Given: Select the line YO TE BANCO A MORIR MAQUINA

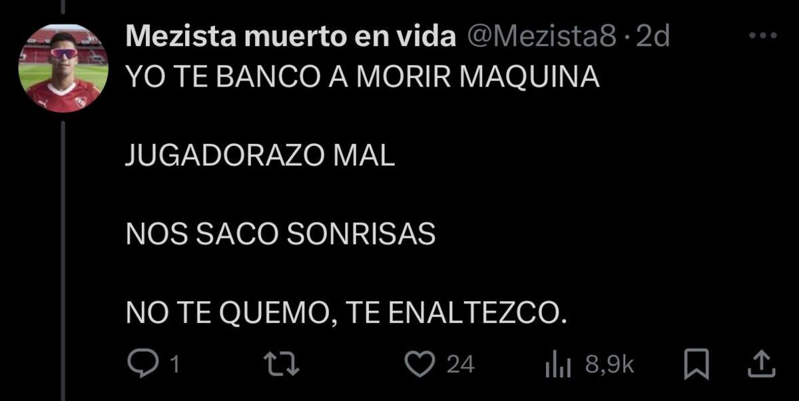Looking at the screenshot, I should [363, 79].
